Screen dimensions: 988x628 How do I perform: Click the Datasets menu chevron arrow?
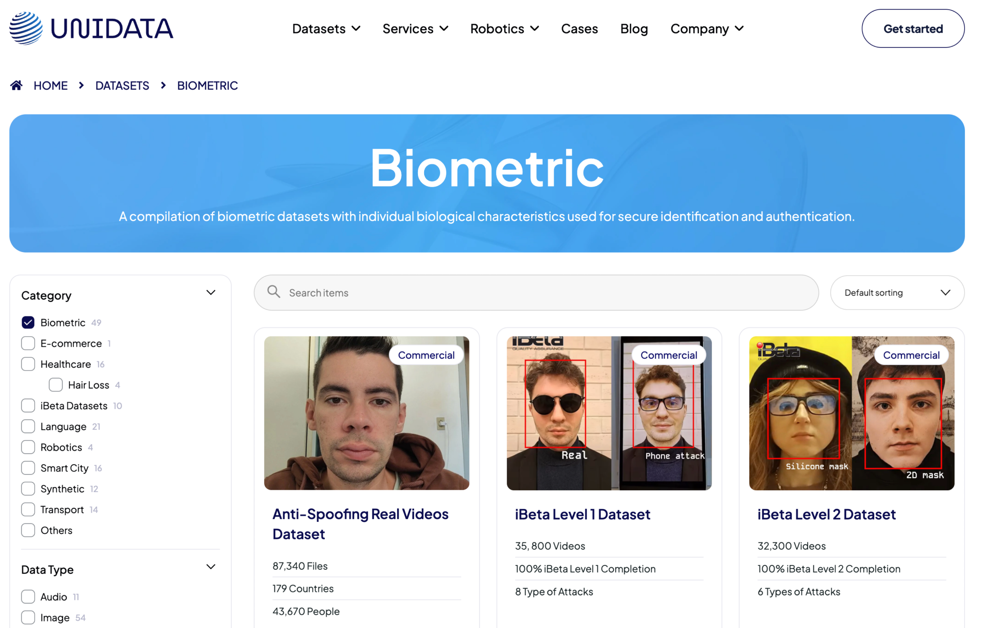[x=356, y=28]
